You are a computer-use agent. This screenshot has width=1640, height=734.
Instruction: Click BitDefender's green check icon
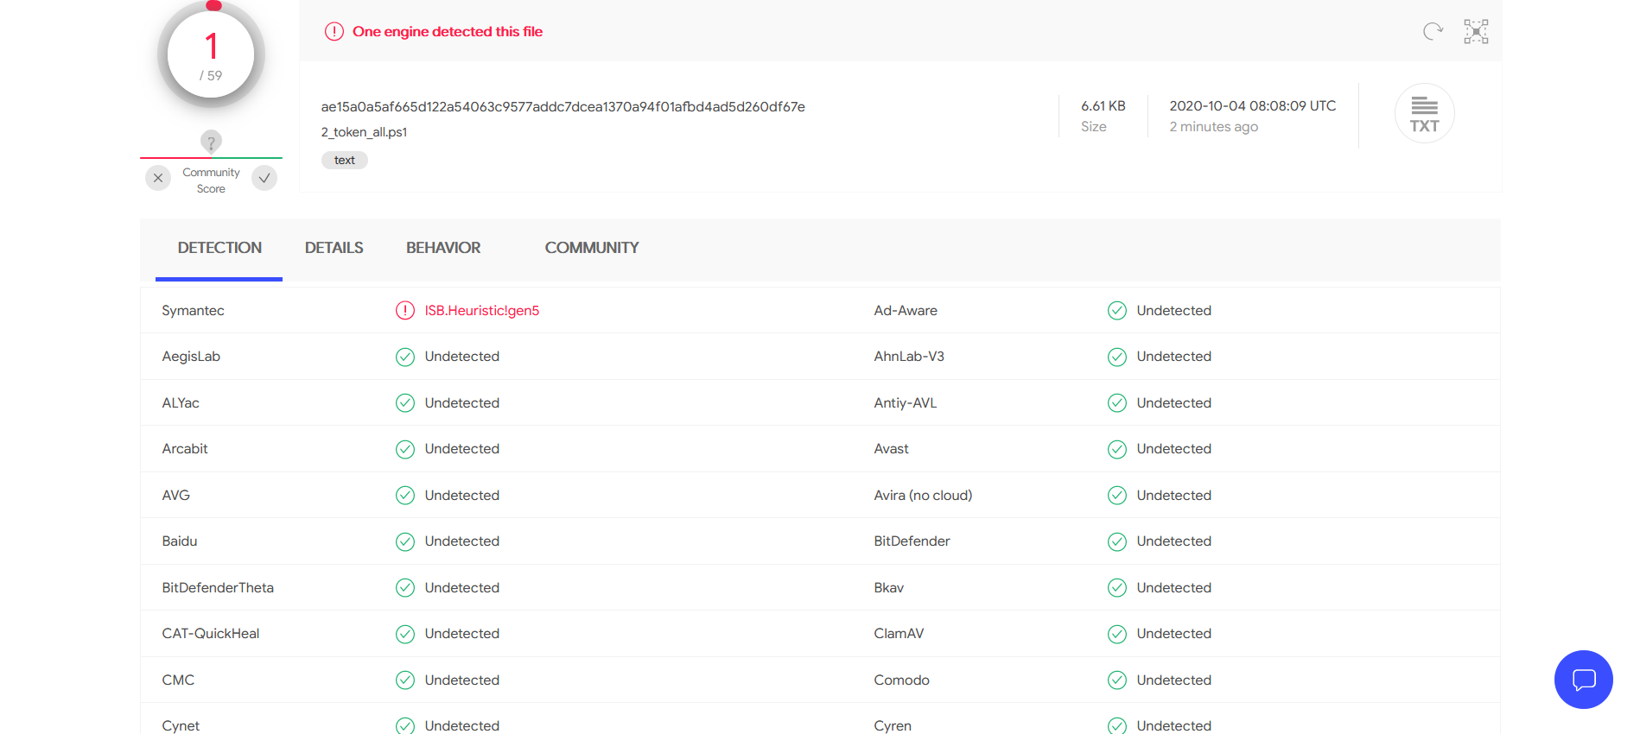1117,541
